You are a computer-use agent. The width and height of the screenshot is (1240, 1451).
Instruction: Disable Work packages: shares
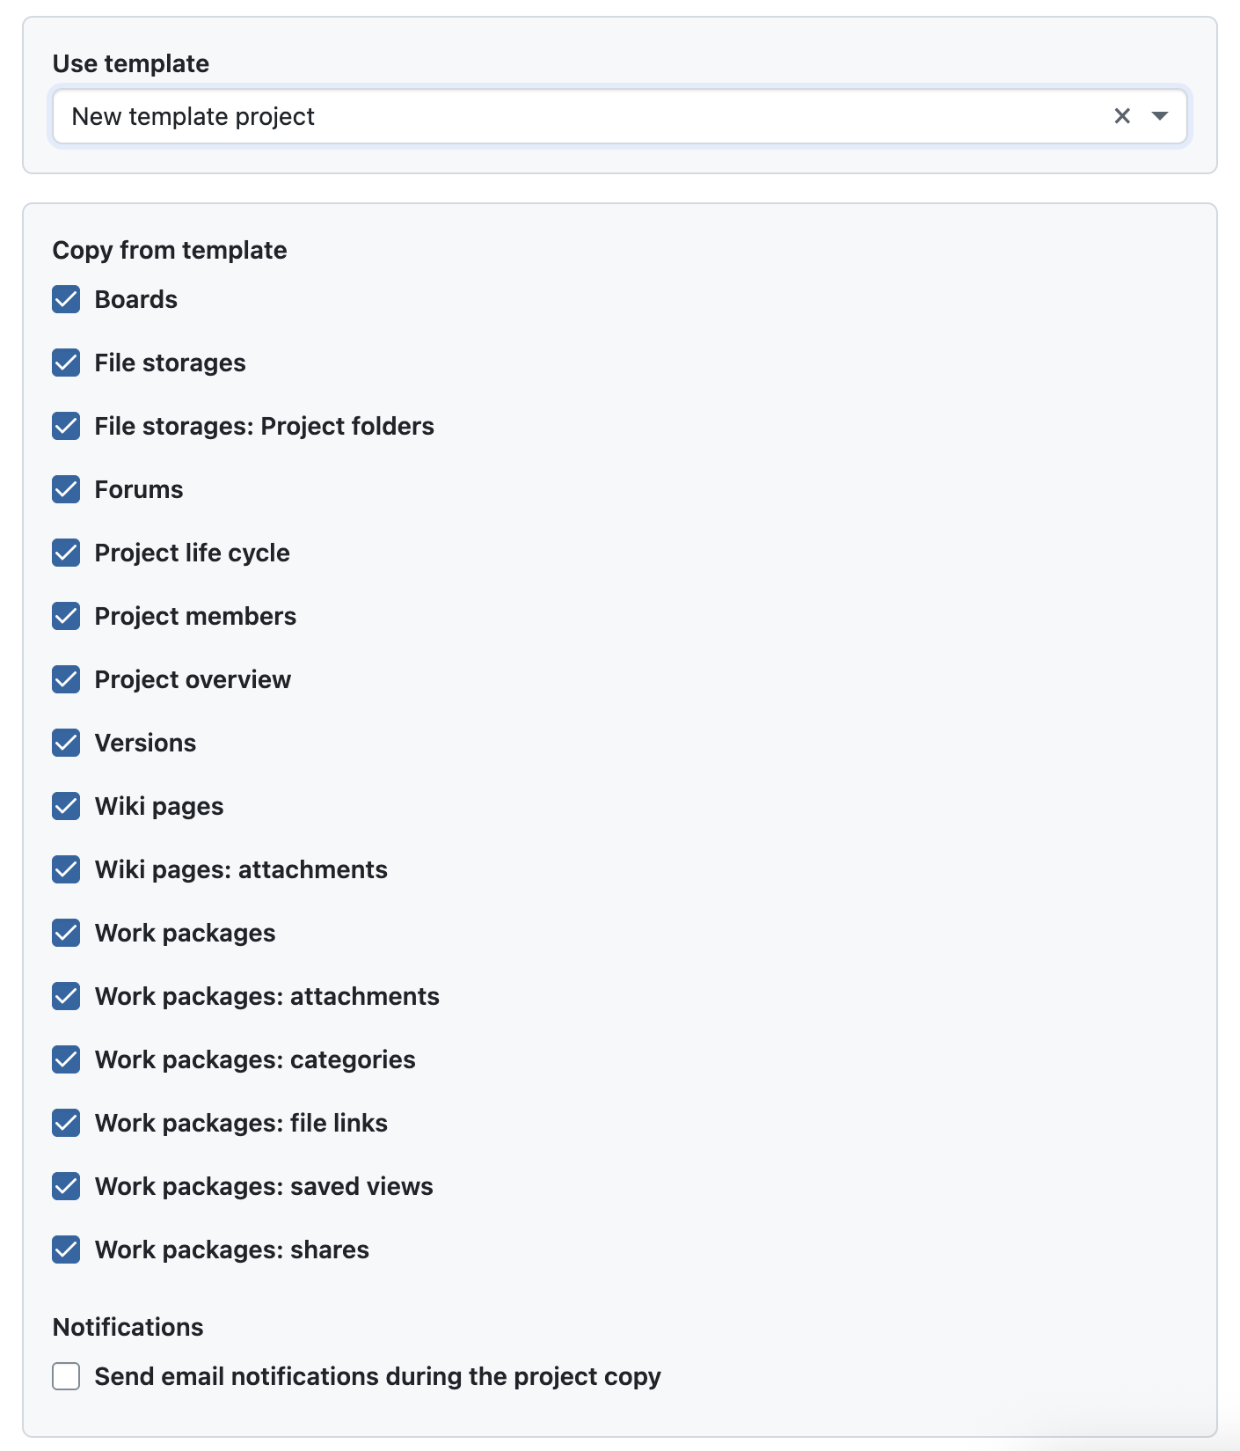(66, 1249)
